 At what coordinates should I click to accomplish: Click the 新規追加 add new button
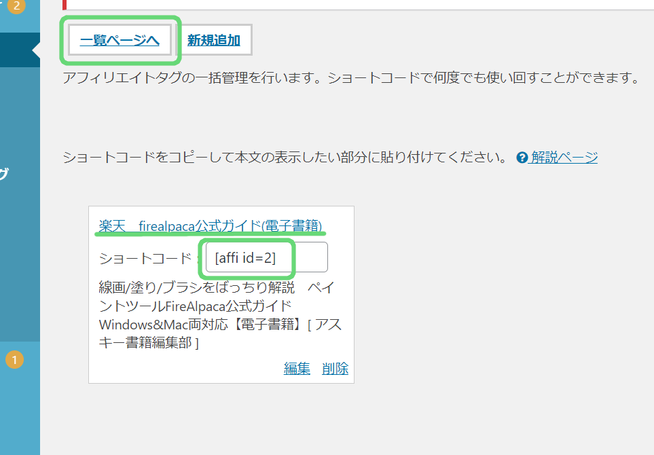213,40
